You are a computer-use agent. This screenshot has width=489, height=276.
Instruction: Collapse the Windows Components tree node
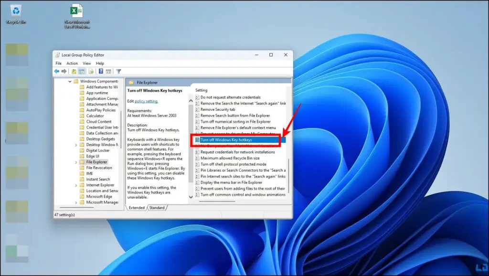pyautogui.click(x=70, y=81)
